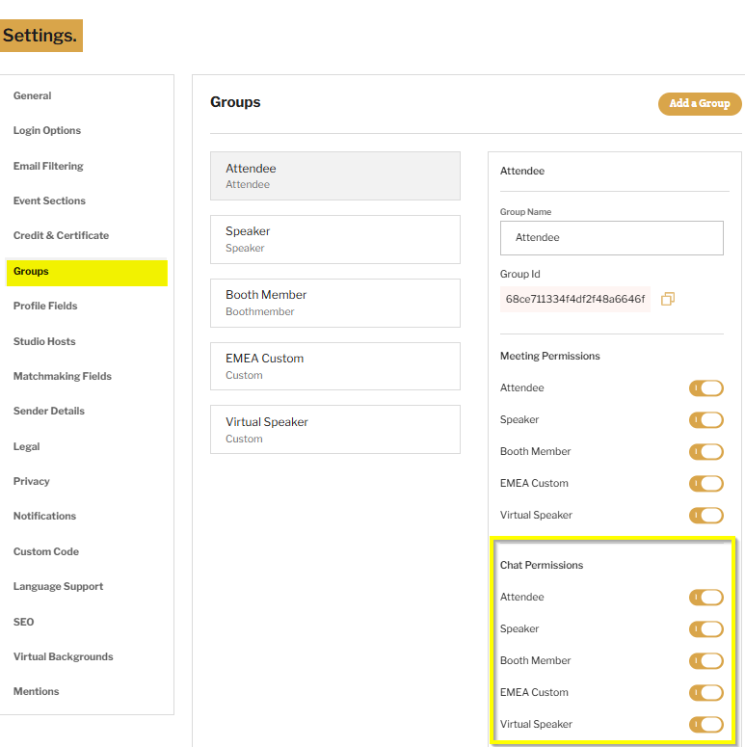Open Mentions settings
Viewport: 745px width, 747px height.
tap(37, 691)
